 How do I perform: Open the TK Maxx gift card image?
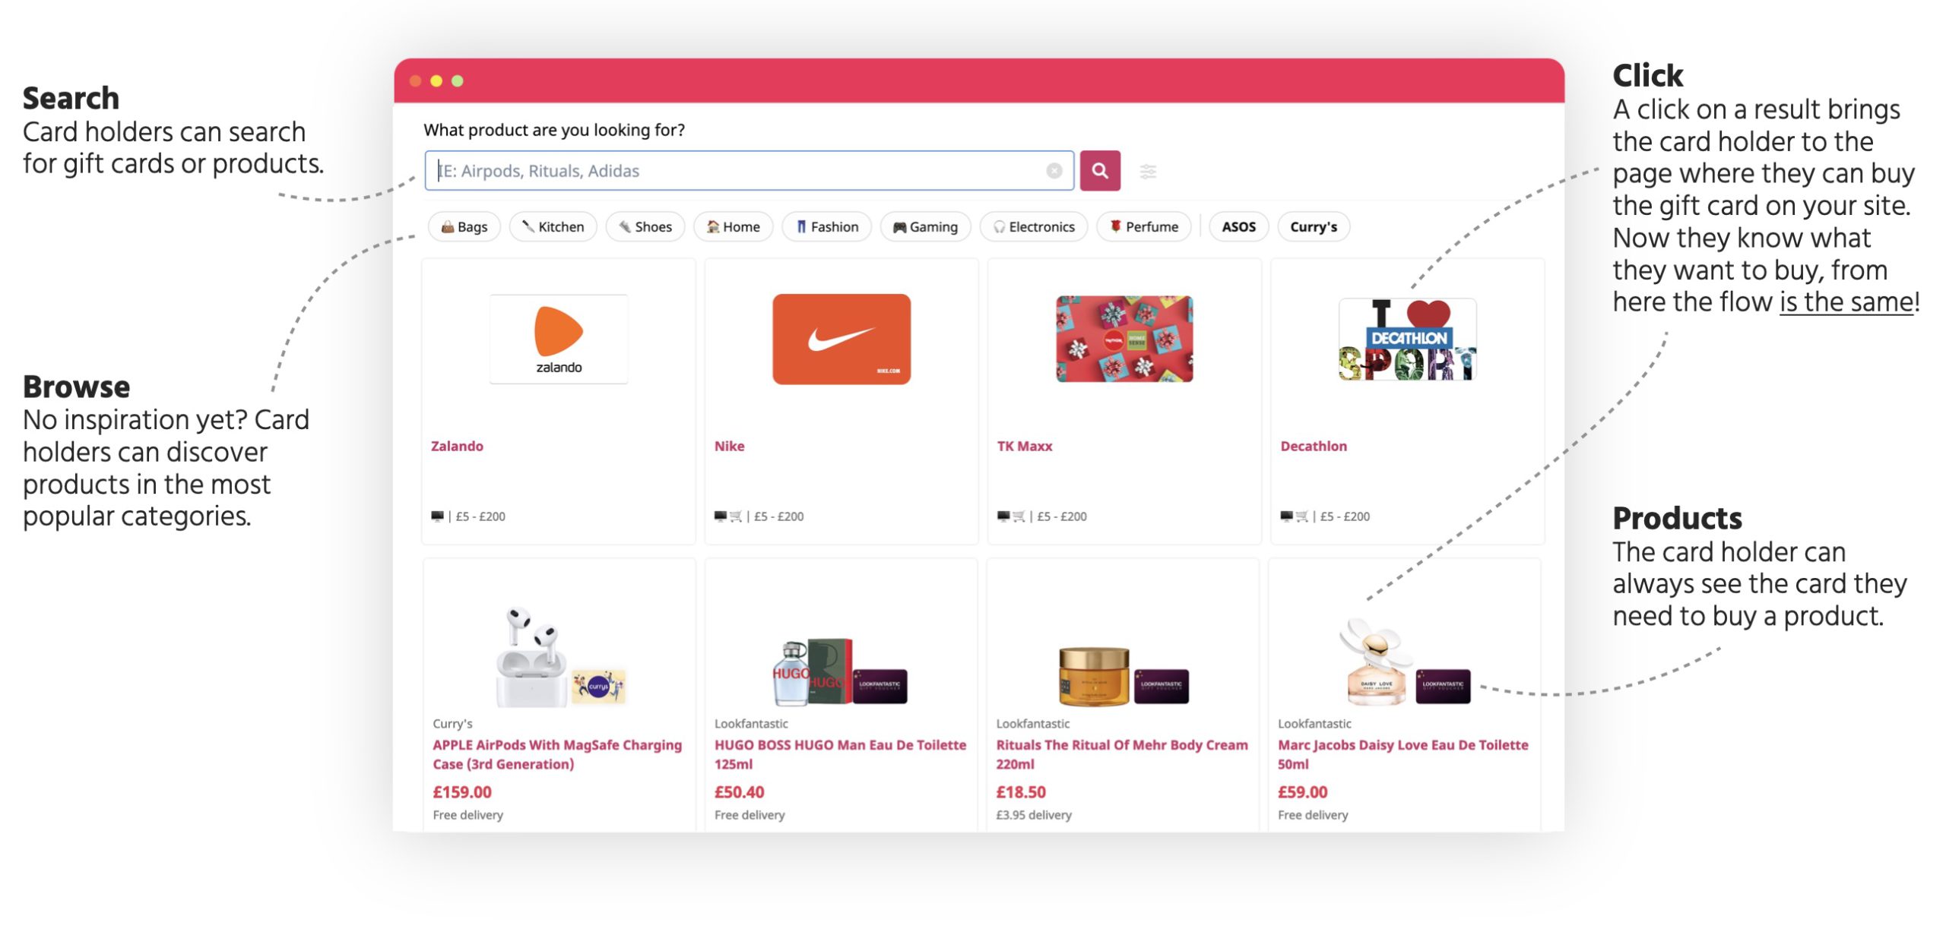coord(1124,339)
